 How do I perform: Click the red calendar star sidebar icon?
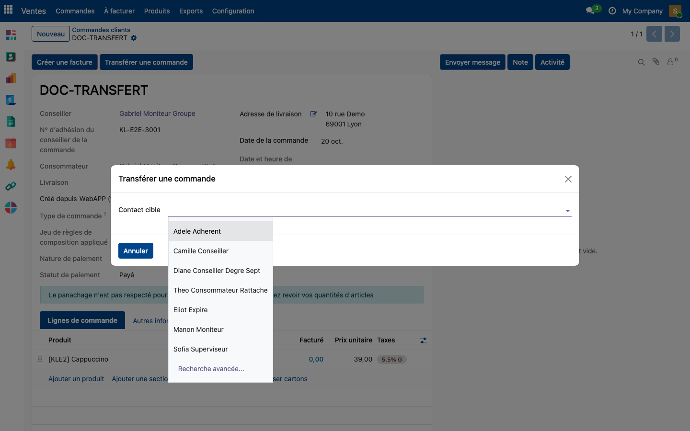point(11,143)
